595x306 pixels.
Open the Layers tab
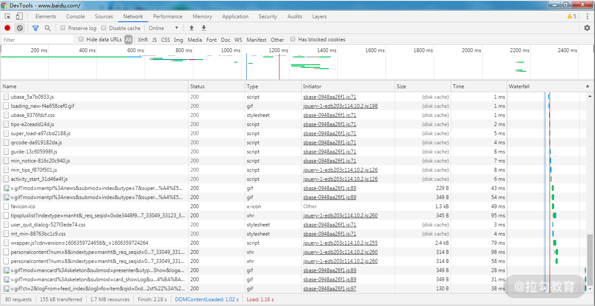point(319,17)
